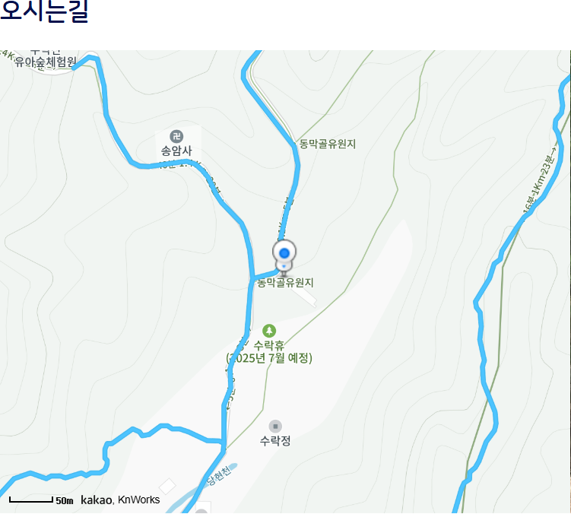Click the green 수락휴 tree icon
Image resolution: width=571 pixels, height=514 pixels.
(269, 331)
